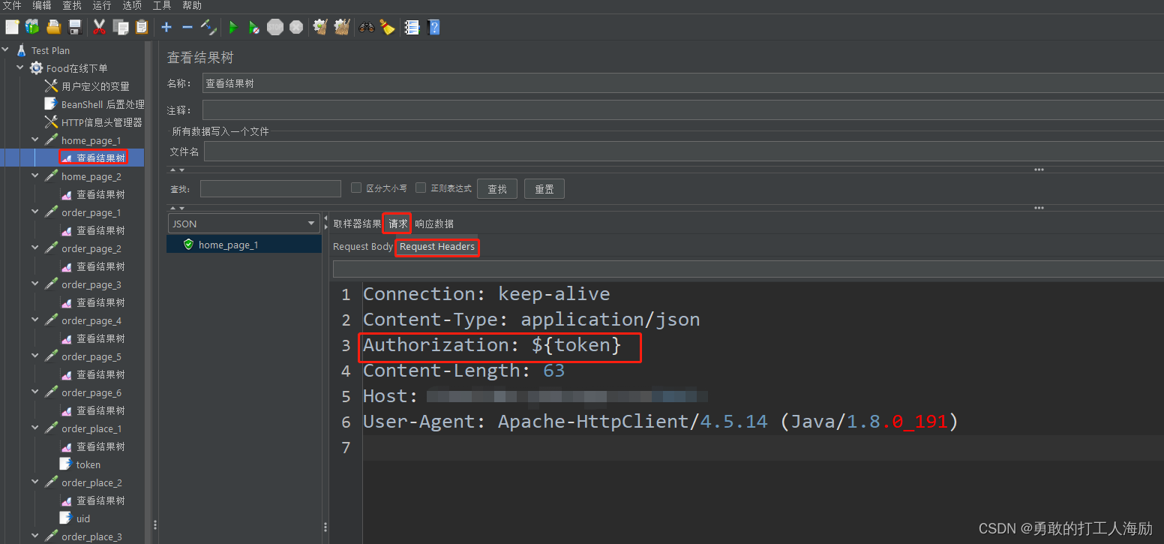Save the test plan with floppy icon
Image resolution: width=1164 pixels, height=544 pixels.
pyautogui.click(x=75, y=27)
